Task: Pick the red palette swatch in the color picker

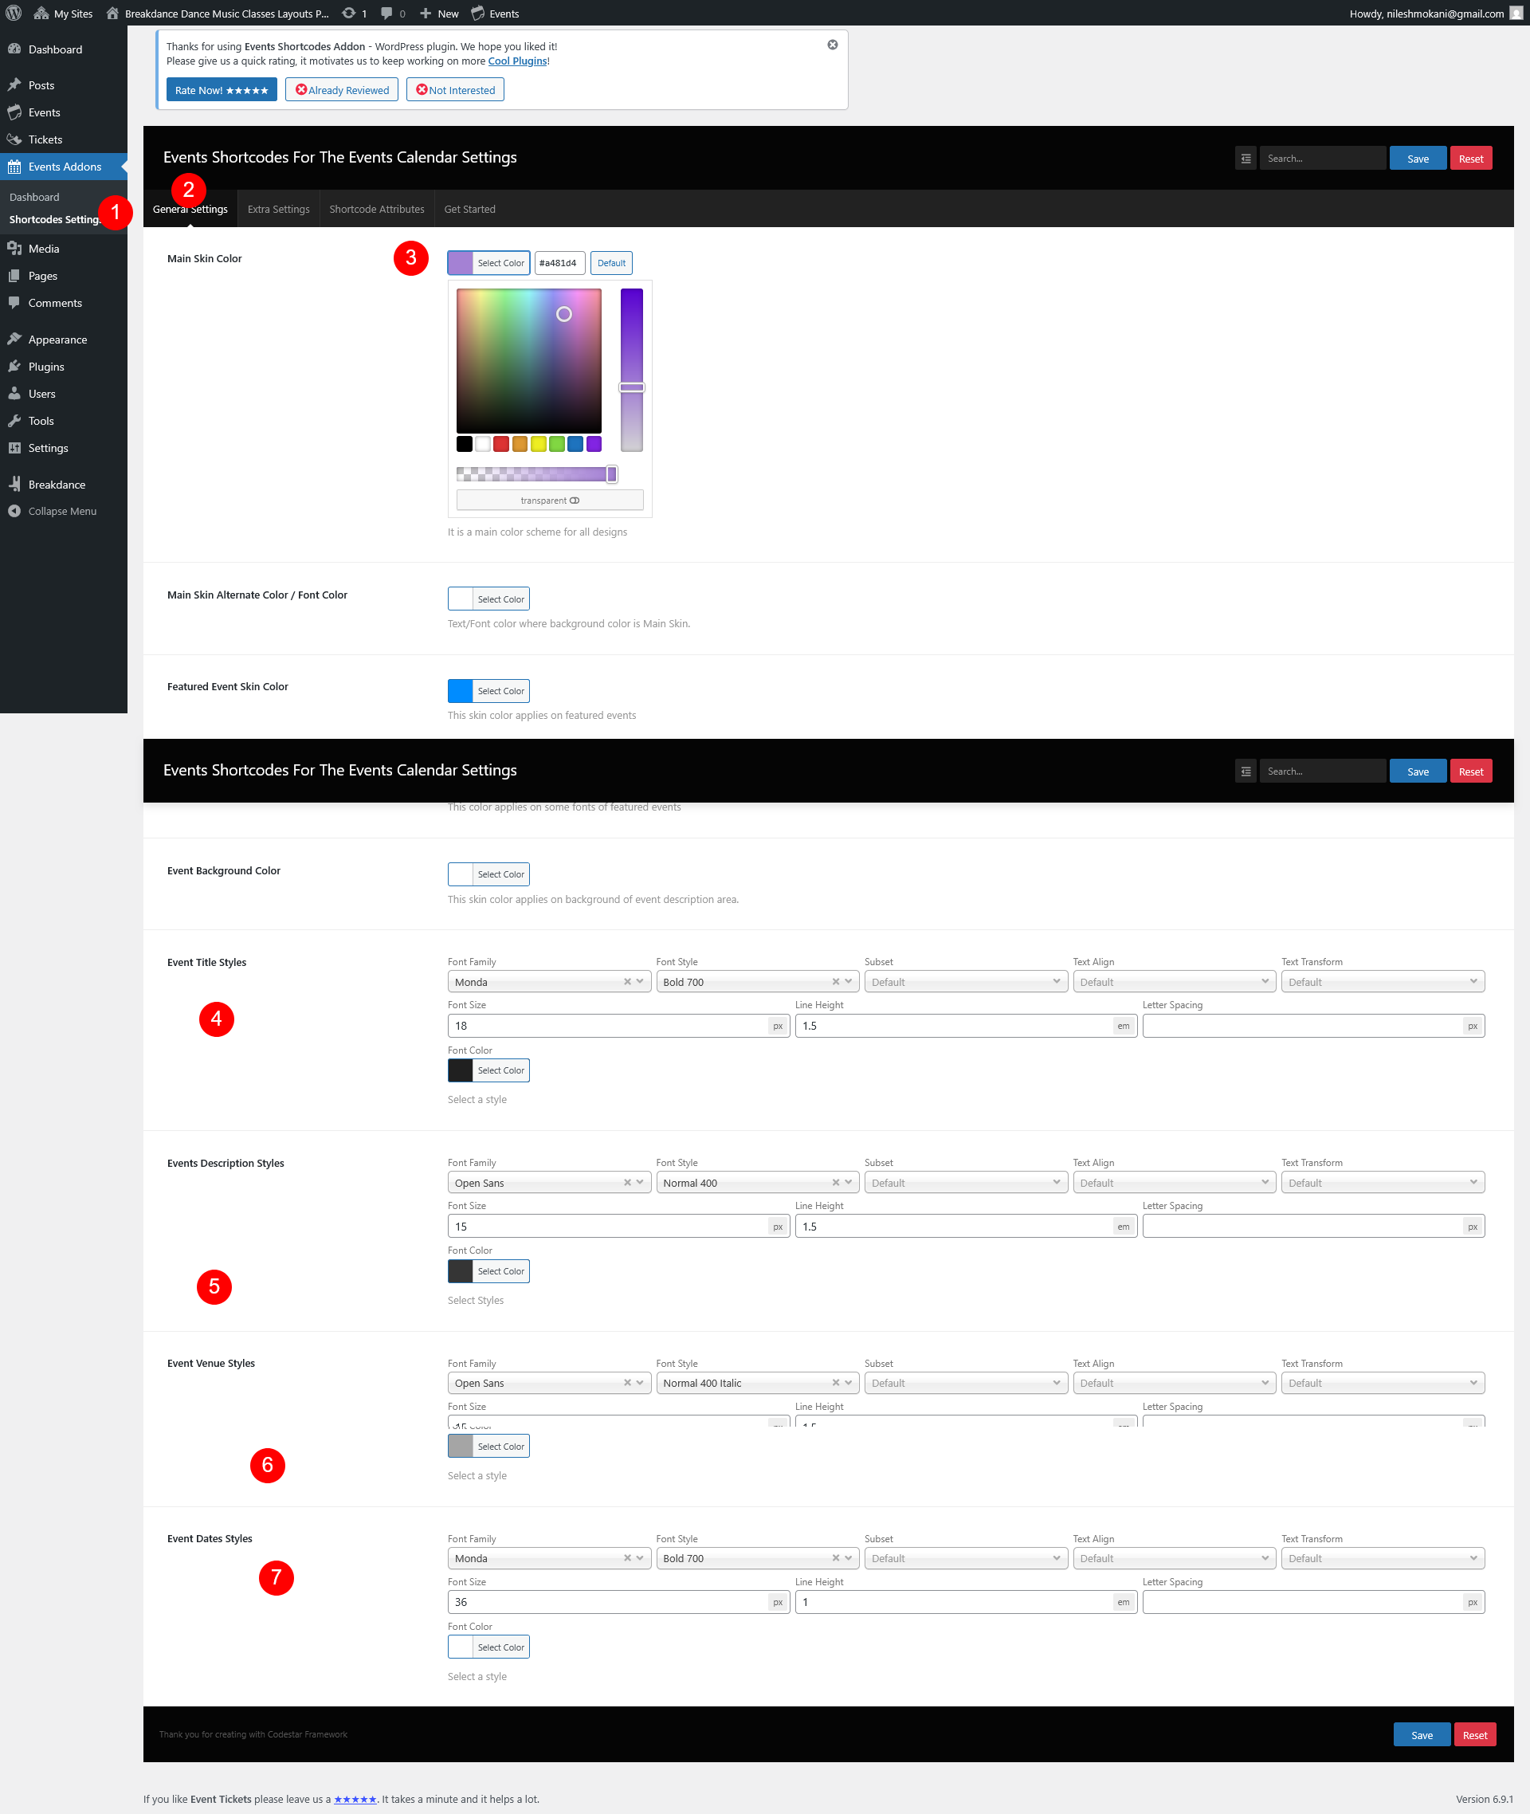Action: [x=501, y=444]
